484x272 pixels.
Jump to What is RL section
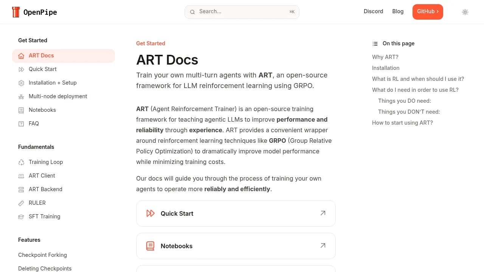[418, 79]
